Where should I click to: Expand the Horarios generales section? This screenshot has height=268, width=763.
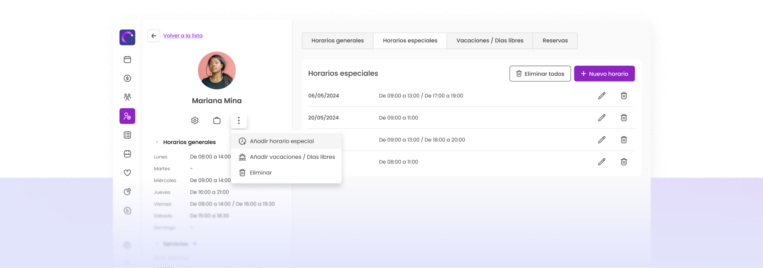click(157, 142)
